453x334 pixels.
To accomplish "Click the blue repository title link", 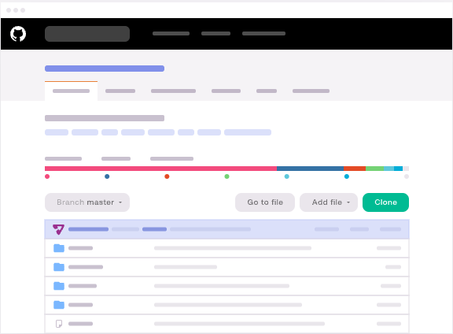I will click(x=105, y=69).
